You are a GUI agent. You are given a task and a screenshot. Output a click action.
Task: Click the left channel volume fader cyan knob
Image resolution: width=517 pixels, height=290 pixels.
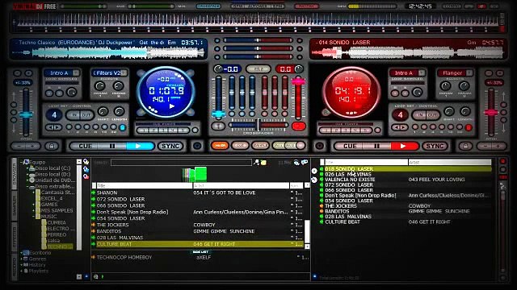[219, 114]
